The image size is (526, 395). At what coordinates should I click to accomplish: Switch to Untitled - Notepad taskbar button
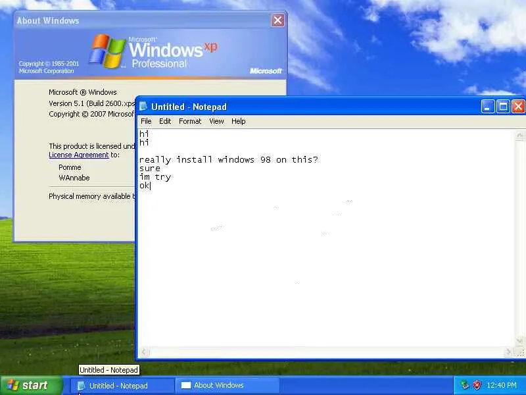click(122, 386)
